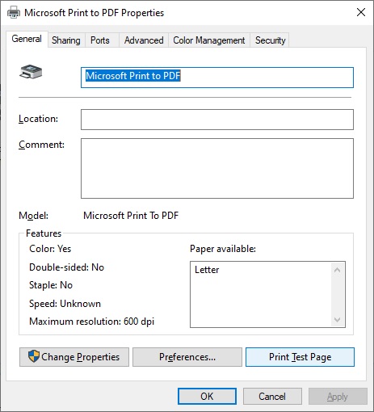Confirm with the OK button
This screenshot has height=412, width=374.
(x=207, y=397)
